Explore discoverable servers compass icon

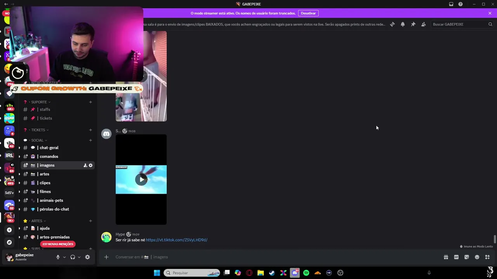(x=9, y=242)
